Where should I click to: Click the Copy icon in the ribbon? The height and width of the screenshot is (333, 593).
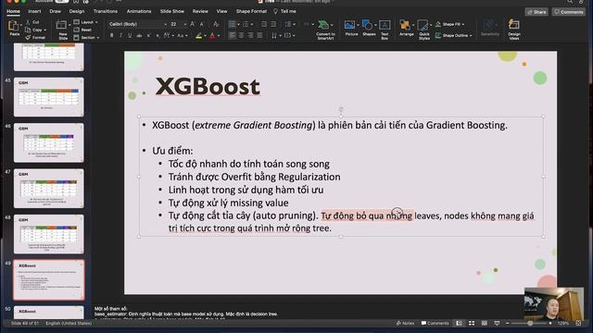pos(28,30)
